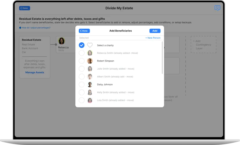Click the + New Person link
240x145 pixels.
point(153,38)
